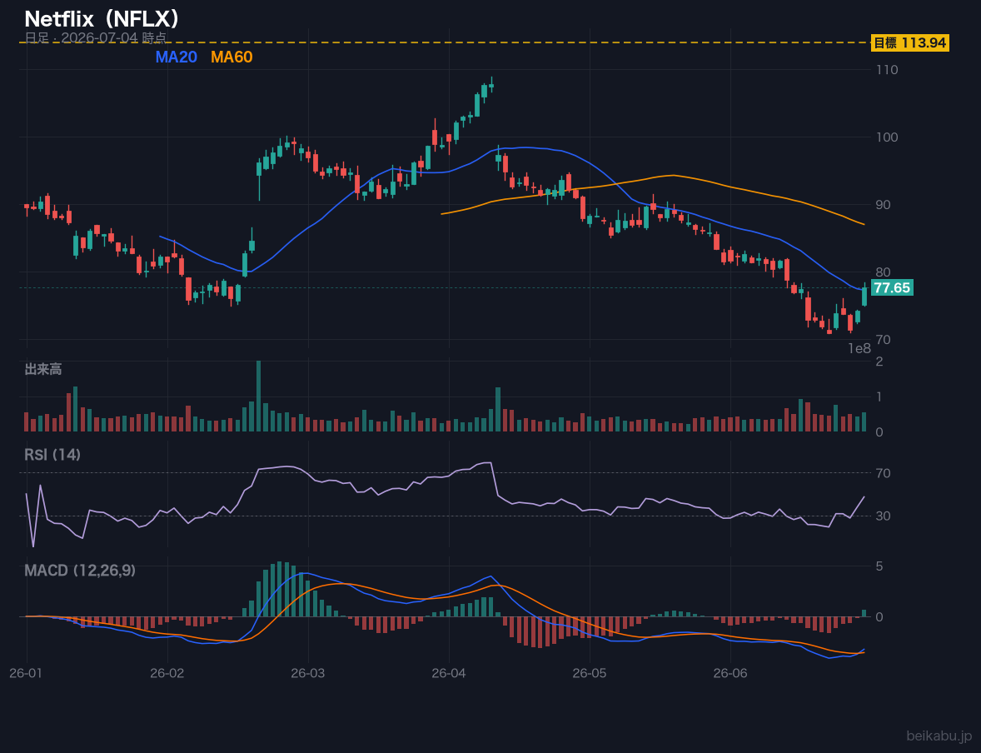Click the 110 price axis label
Image resolution: width=981 pixels, height=753 pixels.
887,69
